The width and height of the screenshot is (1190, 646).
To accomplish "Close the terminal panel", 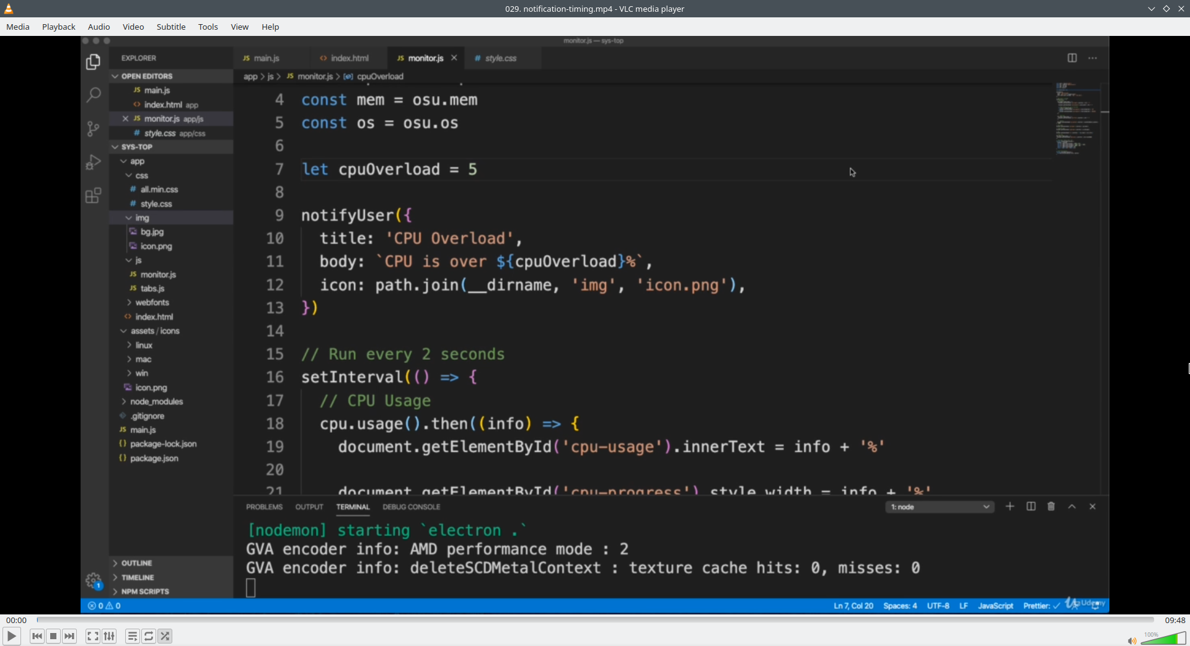I will 1093,507.
